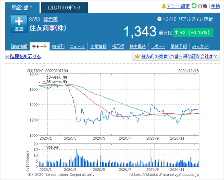Click the red 13-week MA legend swatch
This screenshot has width=224, height=180.
(44, 77)
